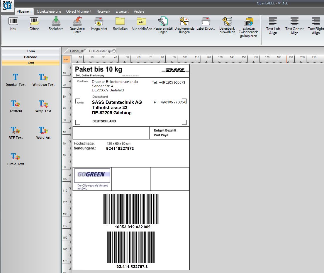Collapse the Text panel section

tap(30, 63)
